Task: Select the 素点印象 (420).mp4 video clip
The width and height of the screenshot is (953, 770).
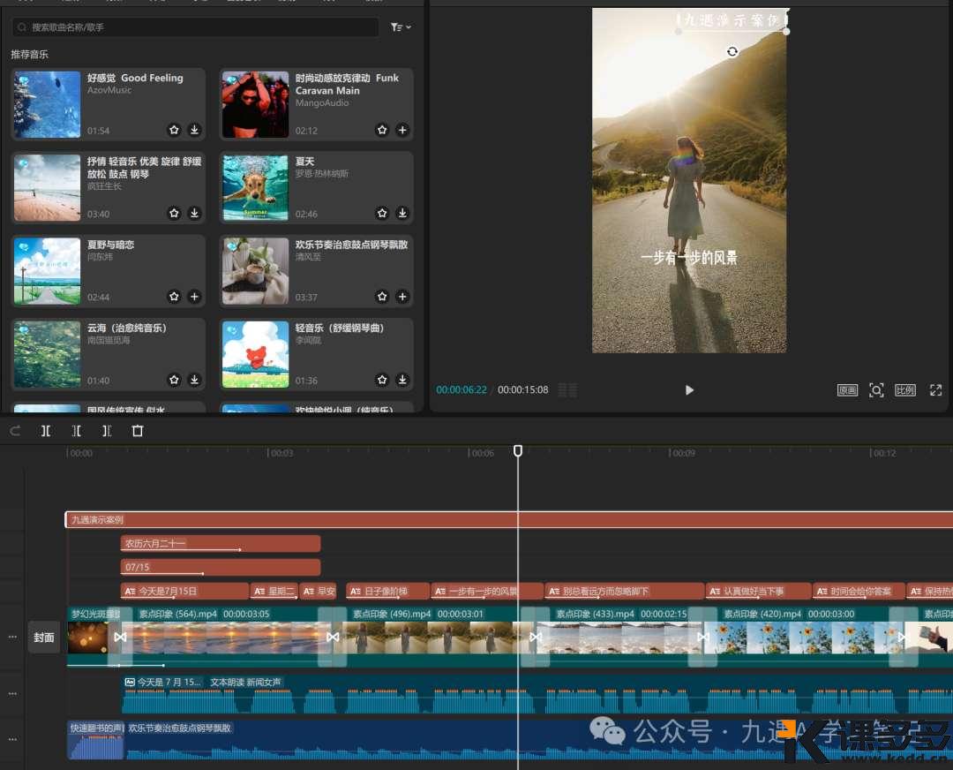Action: (x=803, y=637)
